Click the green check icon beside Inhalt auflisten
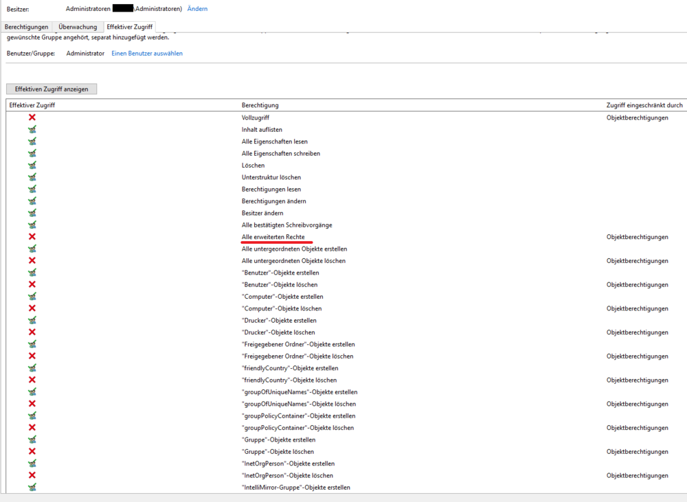This screenshot has width=687, height=502. pos(32,130)
